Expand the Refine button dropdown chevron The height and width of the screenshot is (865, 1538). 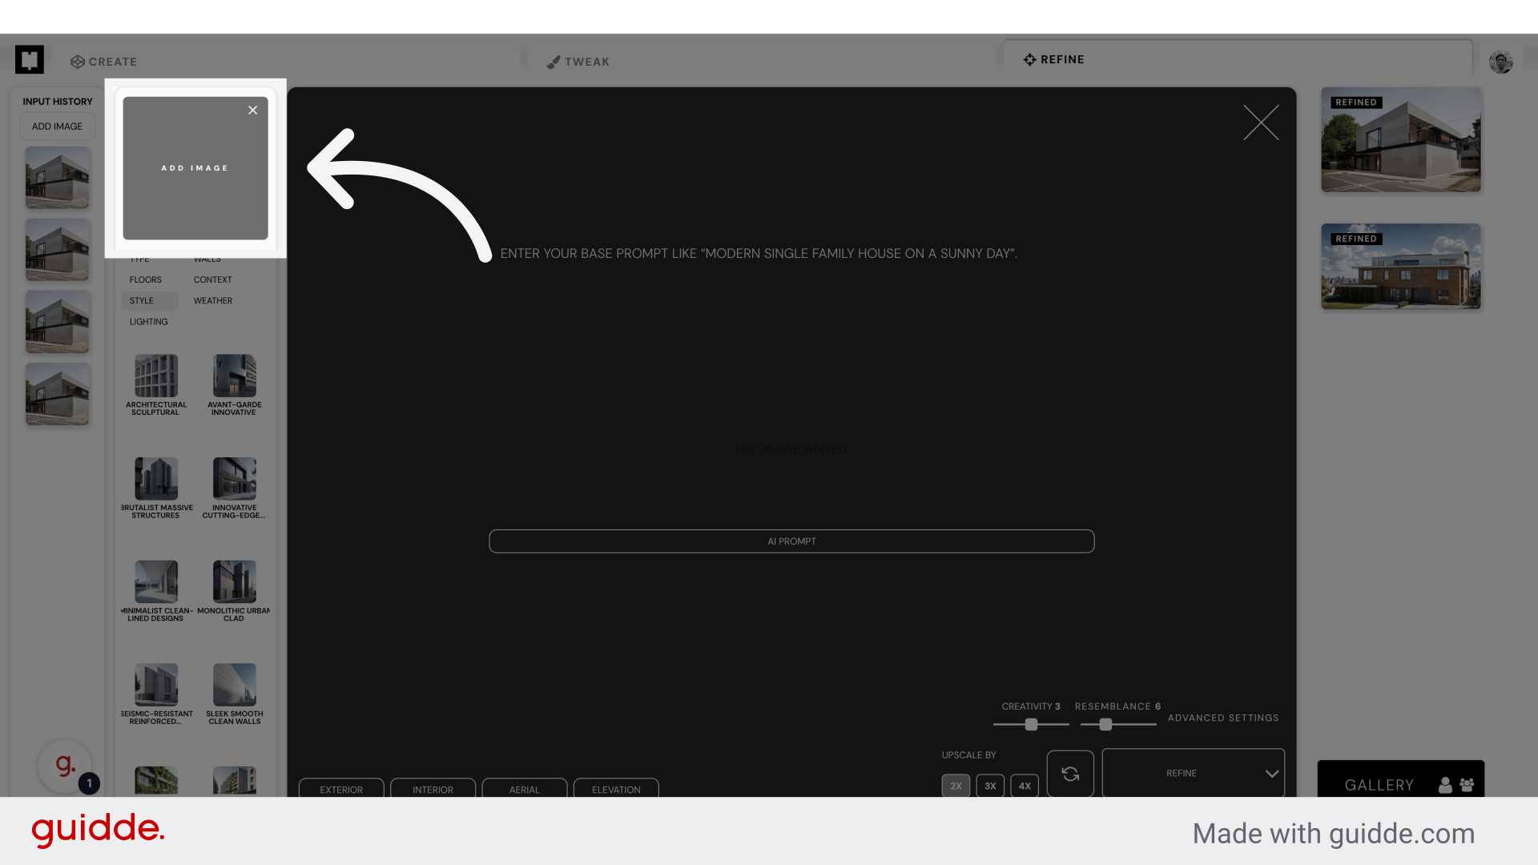click(1271, 774)
